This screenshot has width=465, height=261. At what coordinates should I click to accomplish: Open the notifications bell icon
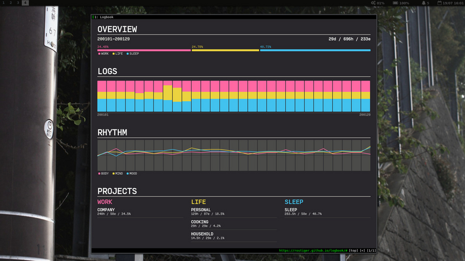click(423, 3)
